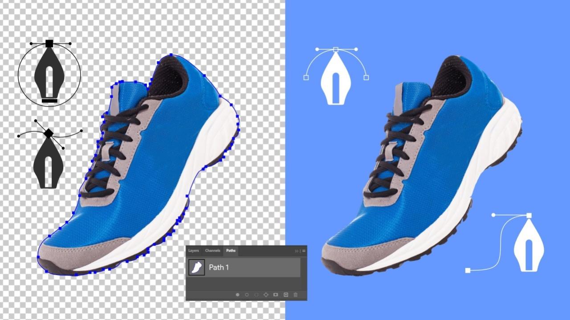Select the Paths tab
The image size is (570, 320).
[x=231, y=251]
